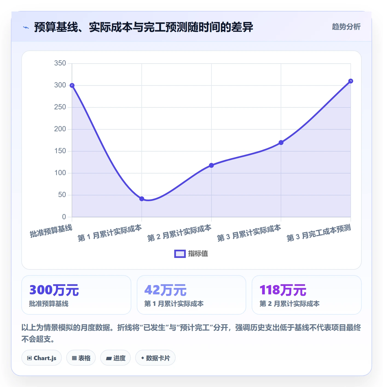Image resolution: width=383 pixels, height=387 pixels.
Task: Click the y-axis value 250
Action: tap(60, 107)
